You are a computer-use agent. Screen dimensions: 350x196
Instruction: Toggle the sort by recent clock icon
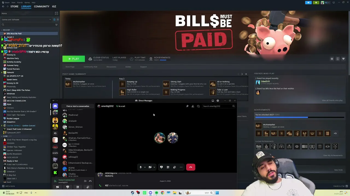tap(54, 20)
